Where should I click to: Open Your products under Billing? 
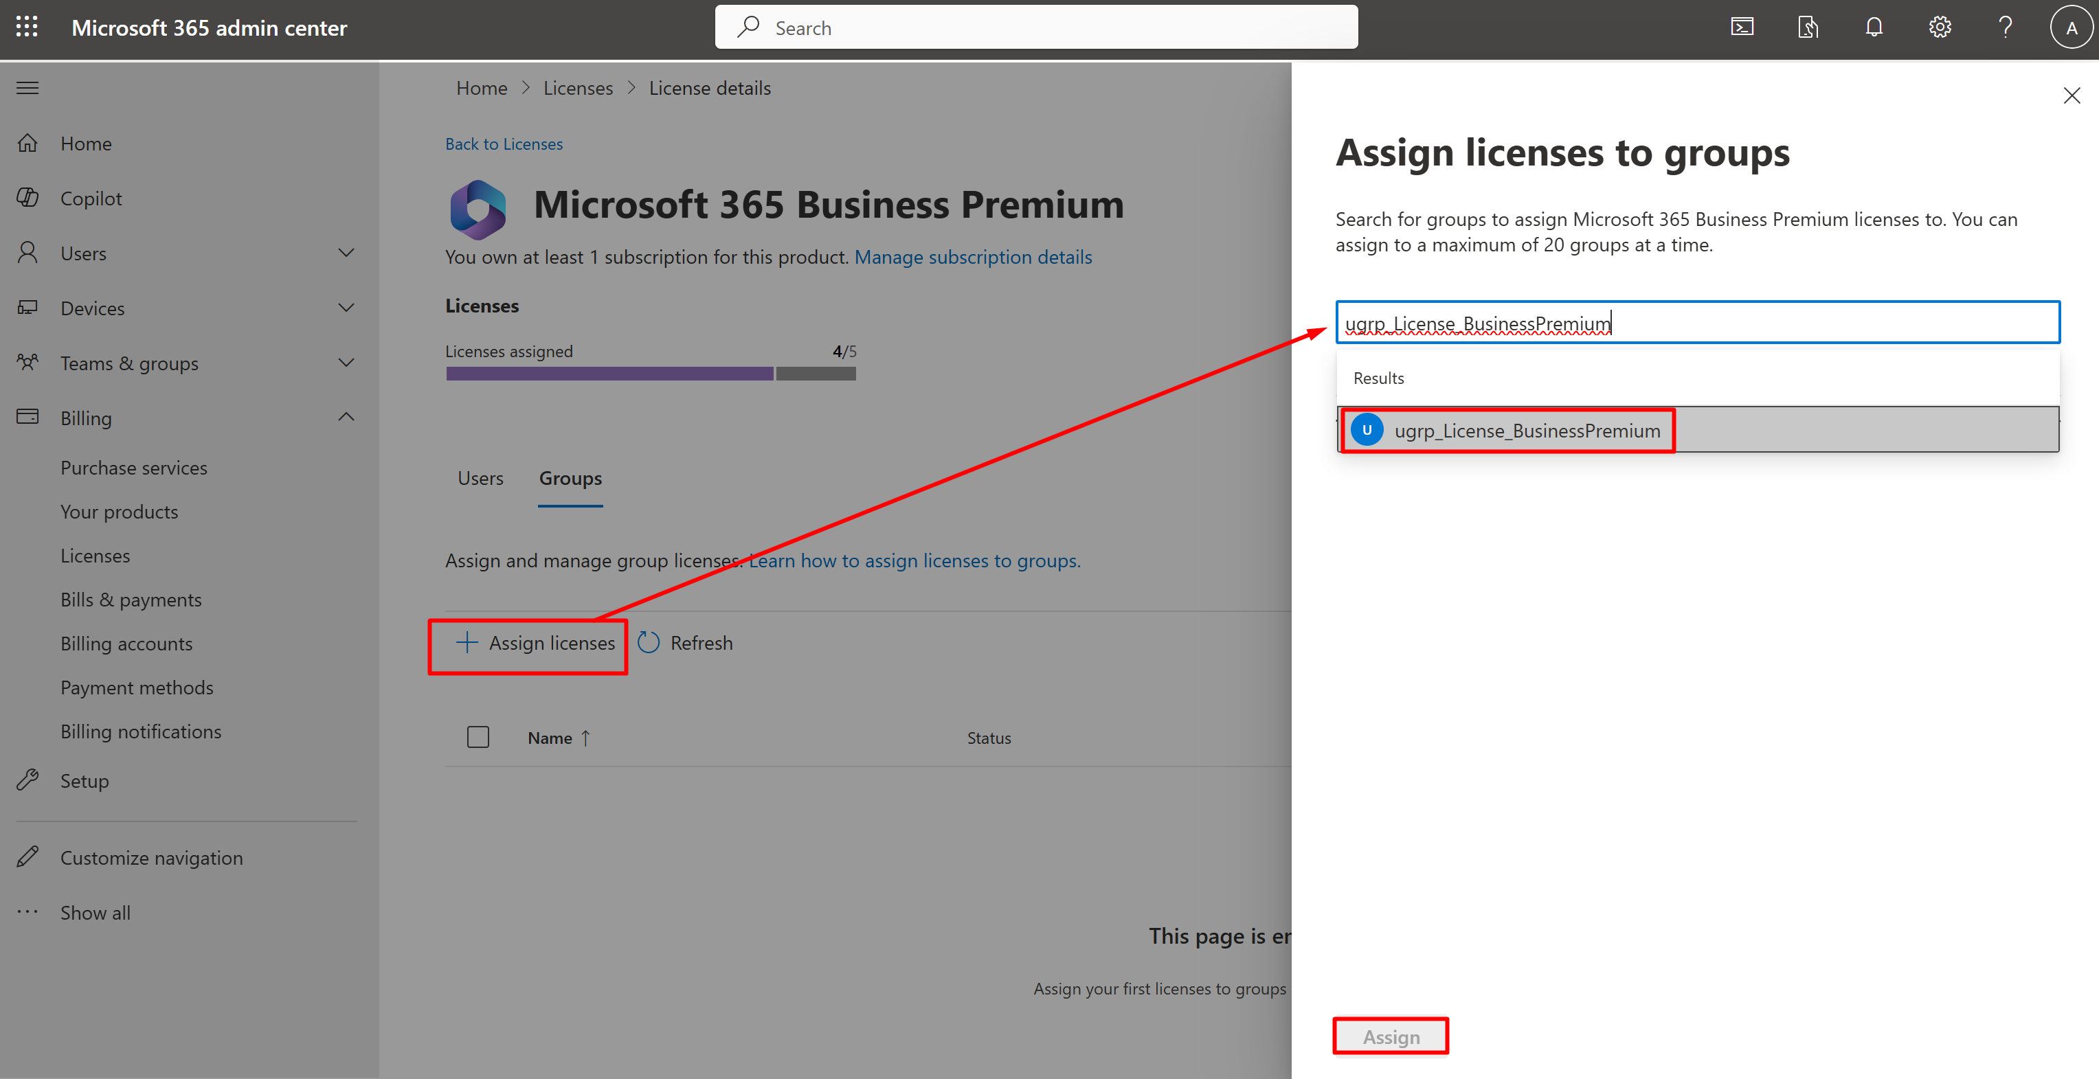pyautogui.click(x=119, y=512)
